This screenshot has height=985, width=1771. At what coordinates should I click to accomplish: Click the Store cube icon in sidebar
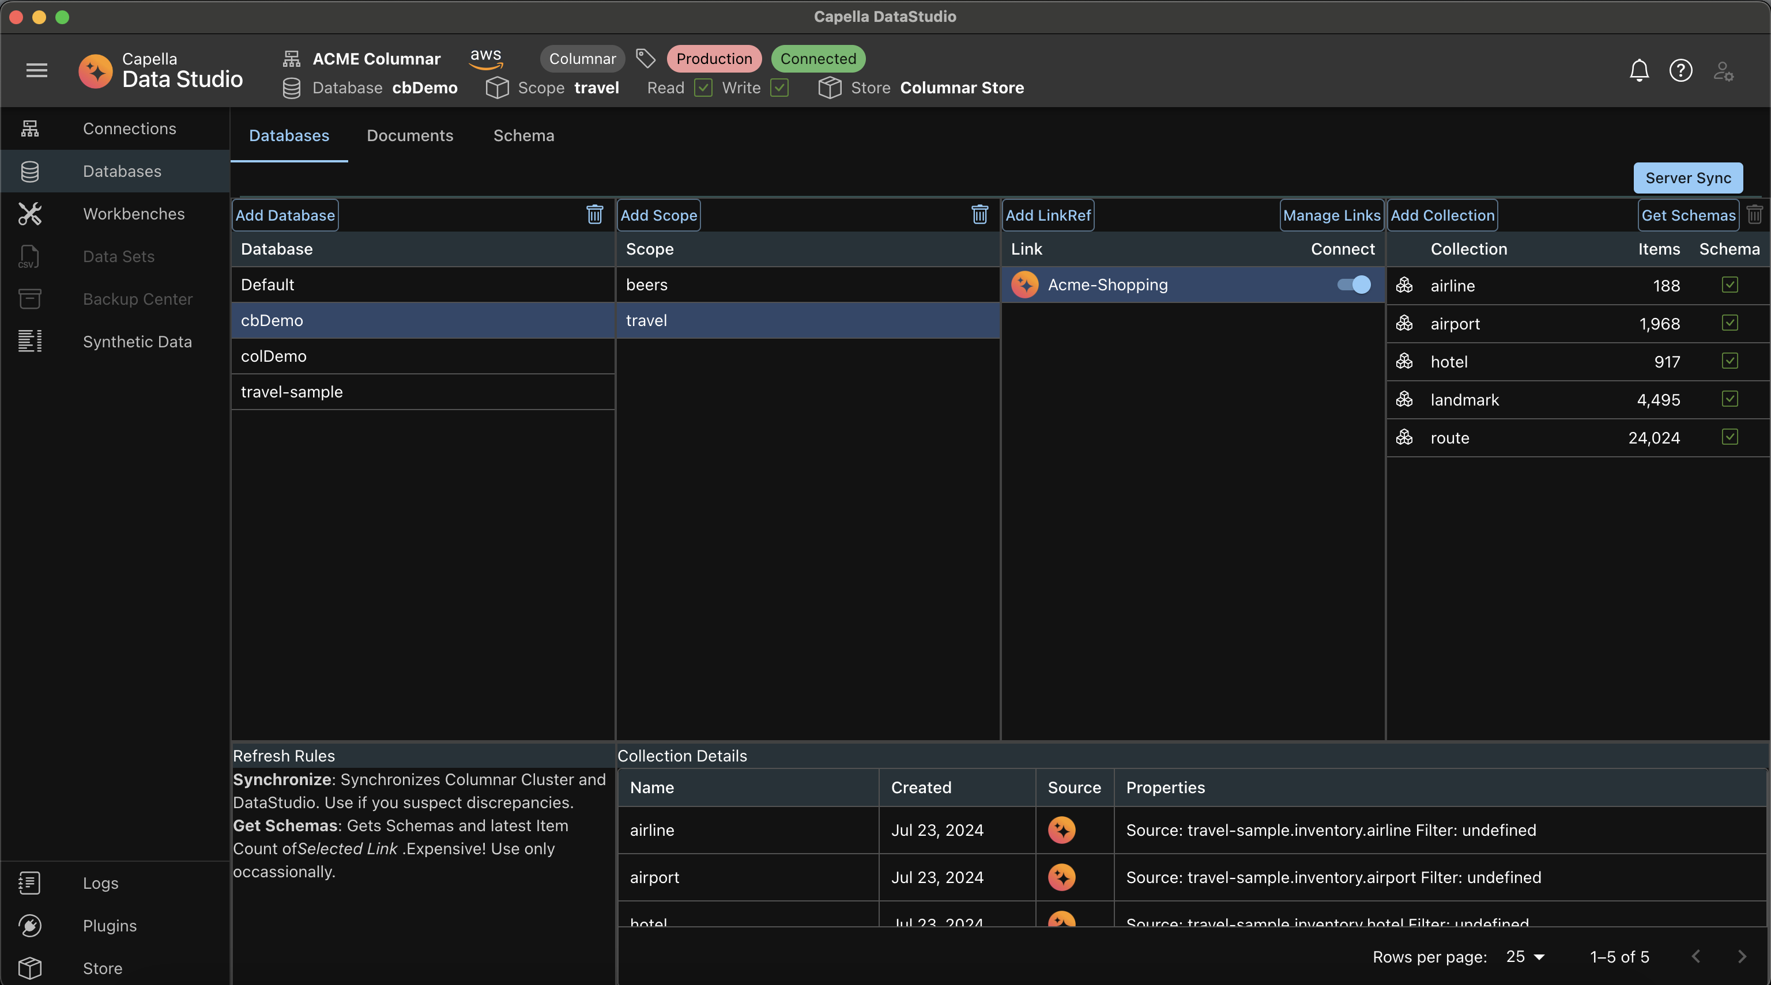[29, 968]
